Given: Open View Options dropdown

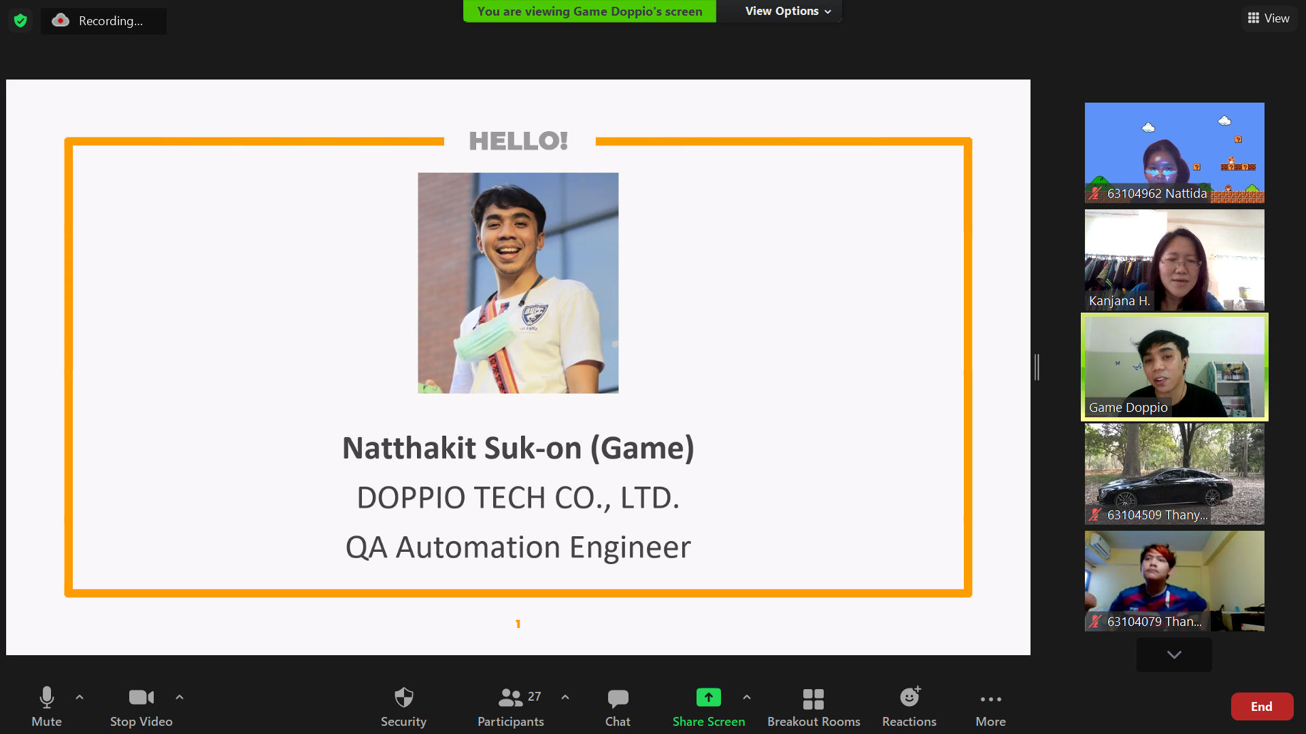Looking at the screenshot, I should point(788,12).
